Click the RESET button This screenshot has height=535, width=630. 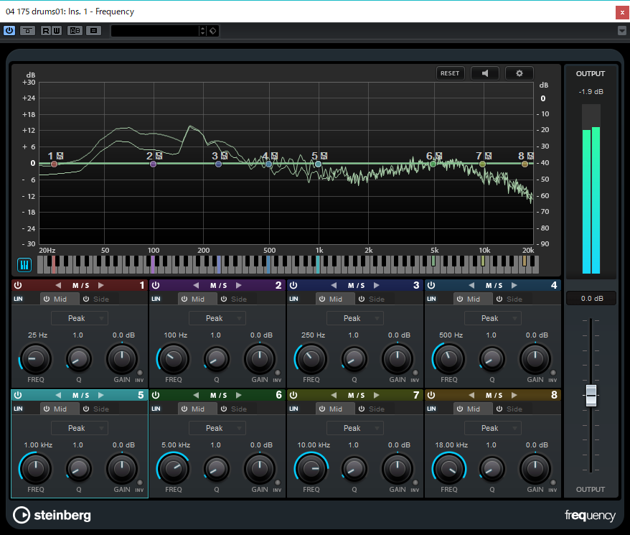[x=450, y=73]
